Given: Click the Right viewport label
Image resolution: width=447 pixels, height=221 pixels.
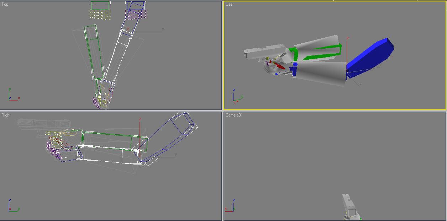Looking at the screenshot, I should point(6,115).
